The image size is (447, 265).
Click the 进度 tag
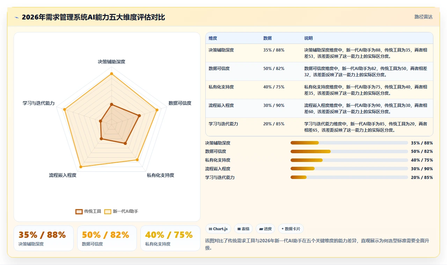[x=265, y=229]
